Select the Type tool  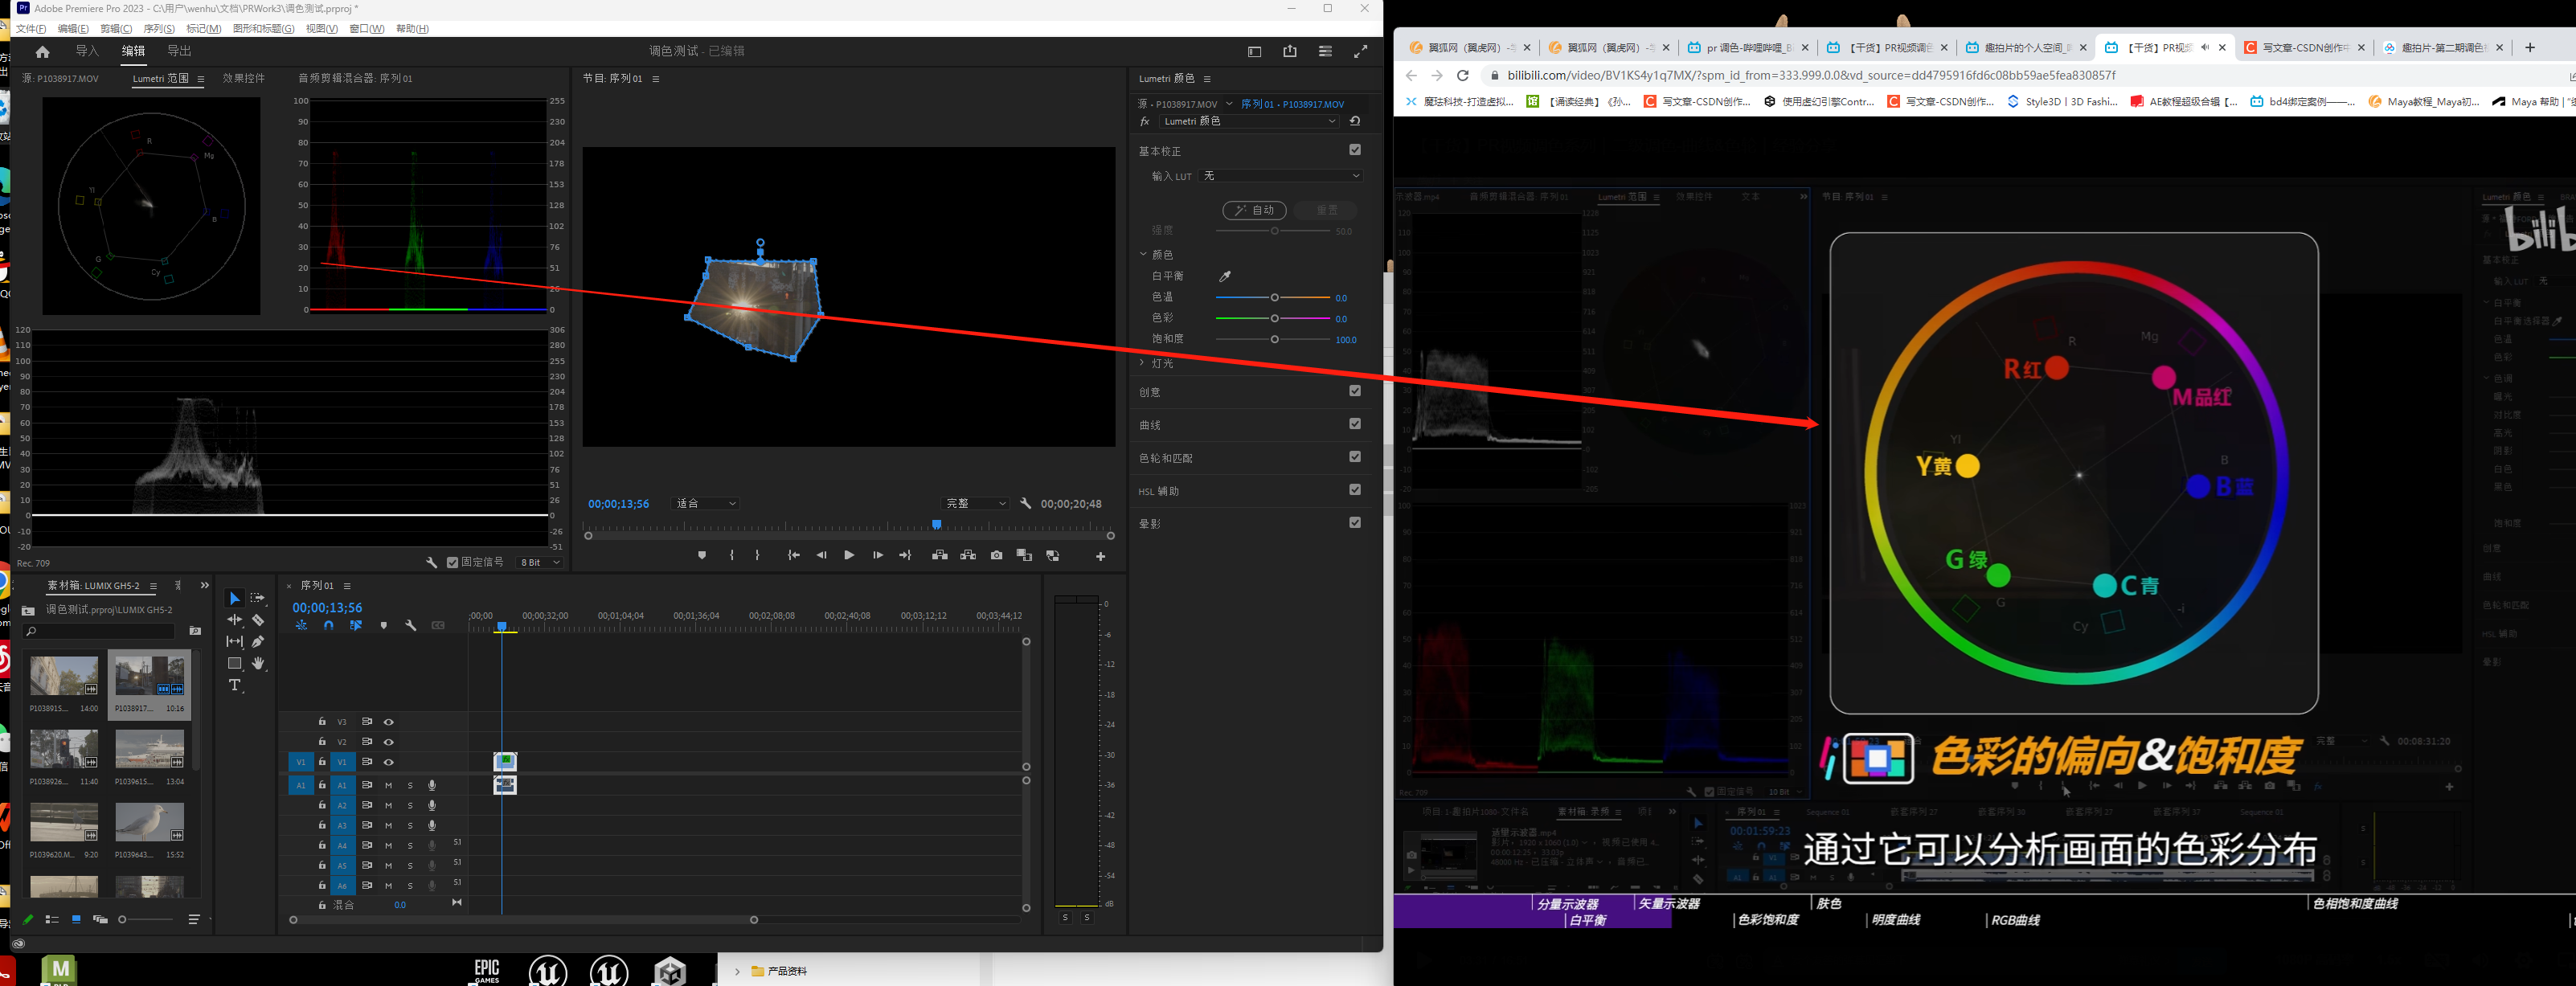235,685
